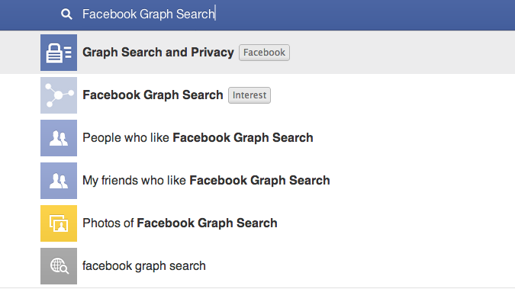Click the 'Interest' tag badge
This screenshot has height=289, width=515.
tap(249, 95)
